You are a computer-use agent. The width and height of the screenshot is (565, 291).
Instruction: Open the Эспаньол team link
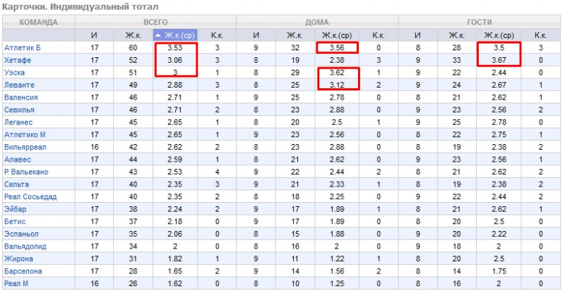pos(21,234)
